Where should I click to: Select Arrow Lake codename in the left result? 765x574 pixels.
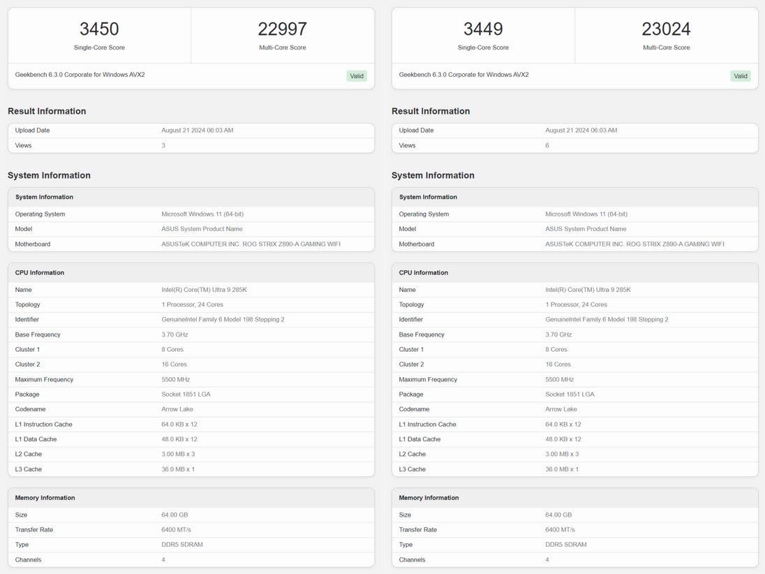click(177, 409)
